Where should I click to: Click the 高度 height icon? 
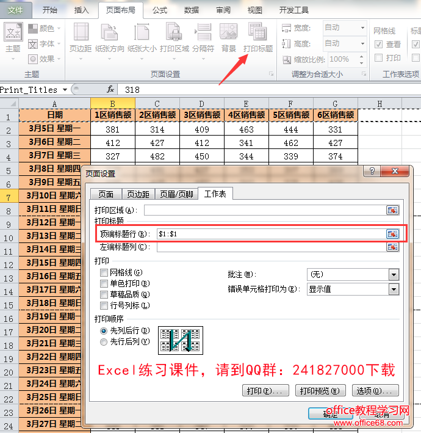coord(286,43)
